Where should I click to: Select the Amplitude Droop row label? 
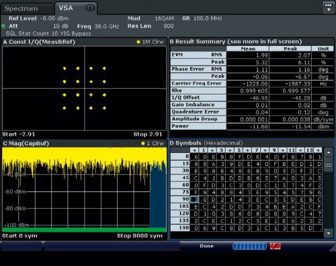[x=198, y=119]
